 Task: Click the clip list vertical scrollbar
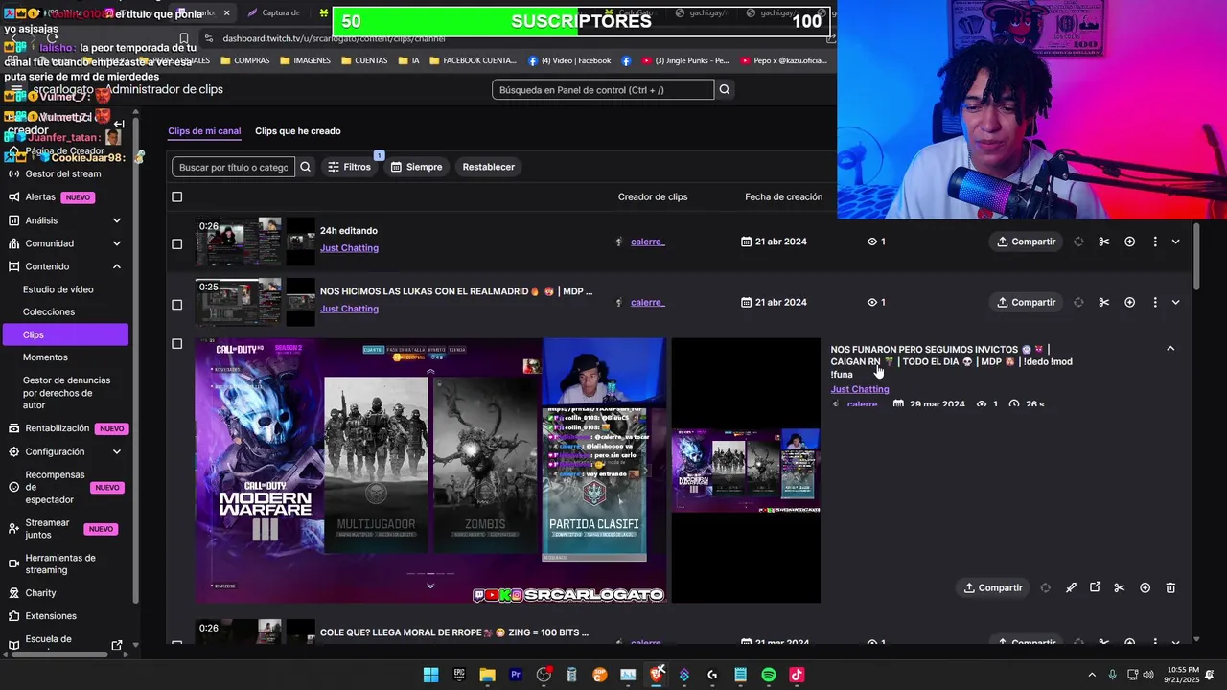[x=1197, y=256]
